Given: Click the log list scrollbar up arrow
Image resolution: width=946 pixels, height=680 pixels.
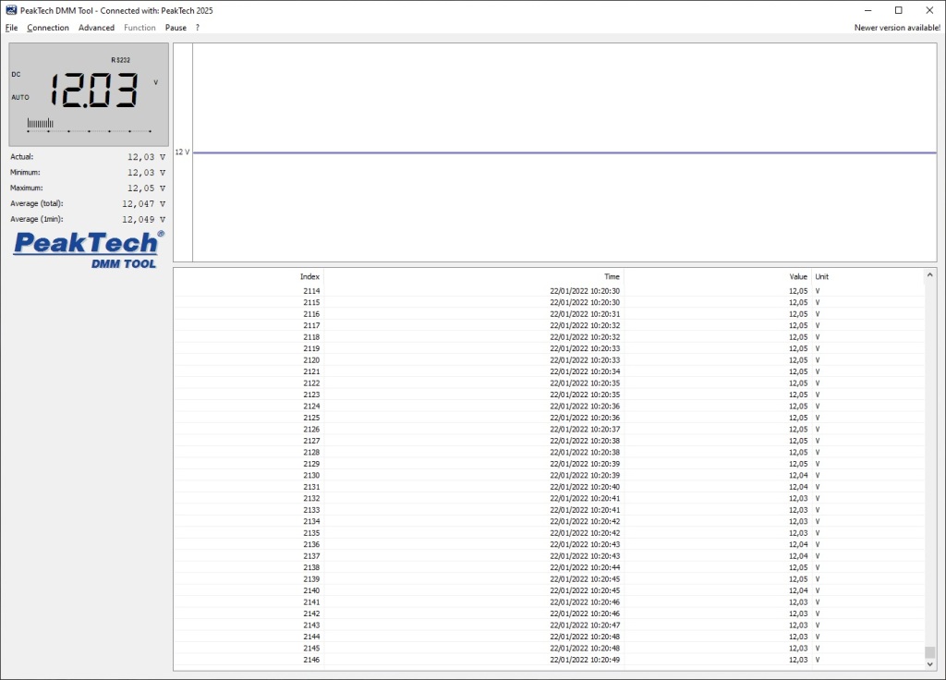Looking at the screenshot, I should tap(929, 274).
